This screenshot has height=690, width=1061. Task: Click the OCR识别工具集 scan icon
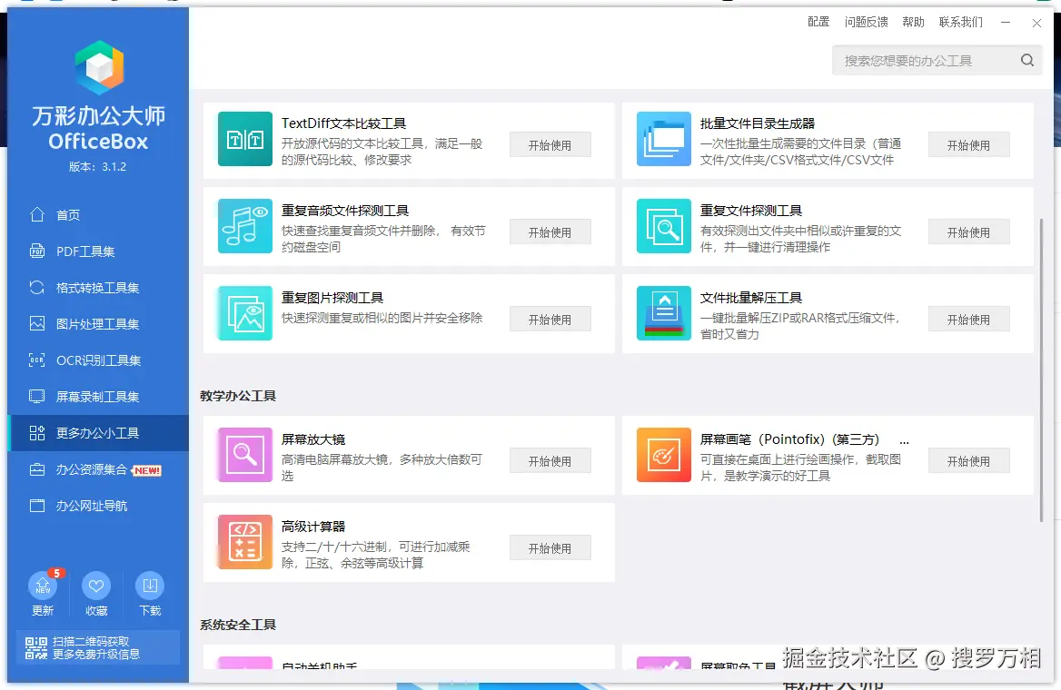pos(37,360)
